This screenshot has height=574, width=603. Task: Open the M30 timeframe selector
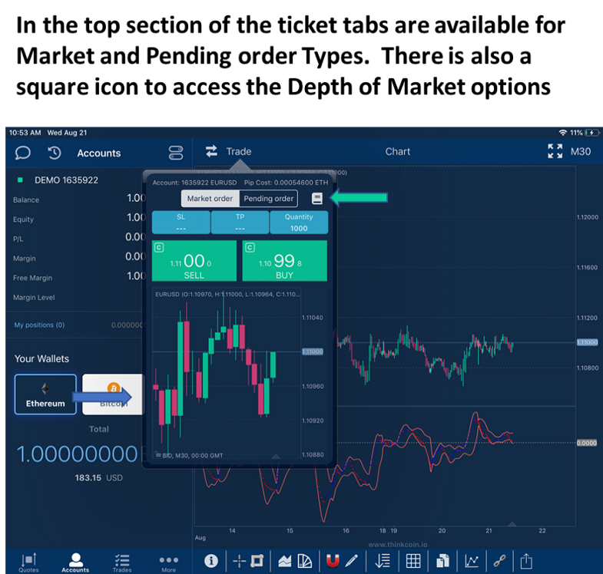pos(580,151)
